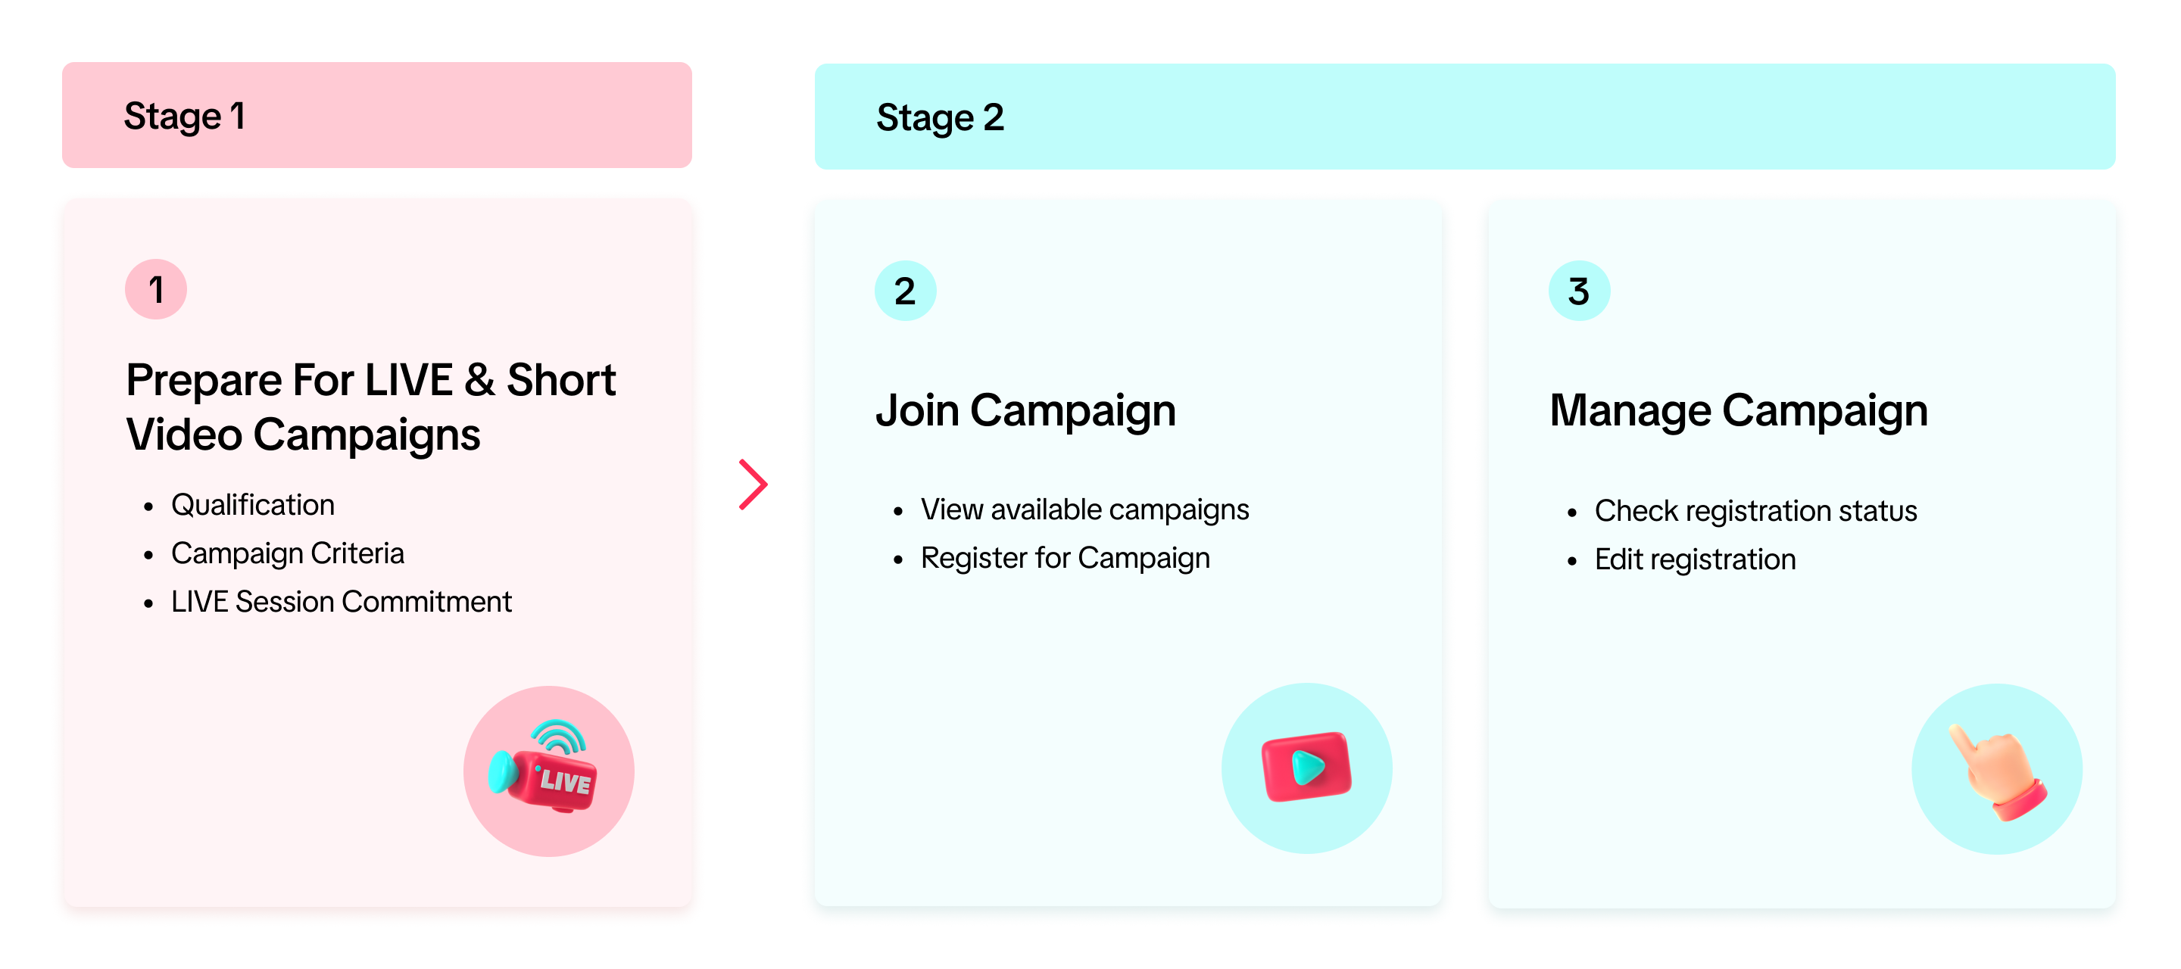Click LIVE Session Commitment item
The height and width of the screenshot is (969, 2181).
(342, 602)
